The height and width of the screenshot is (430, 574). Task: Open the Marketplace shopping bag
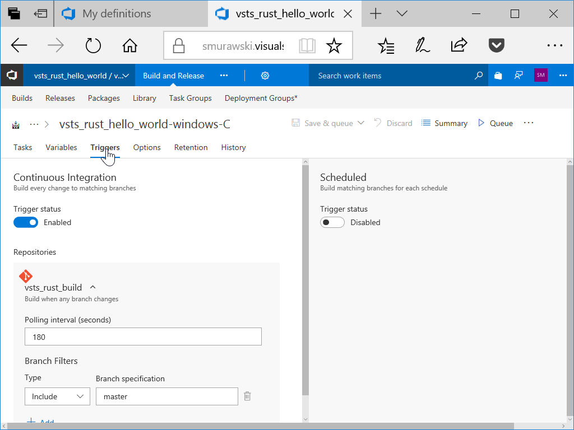click(x=498, y=76)
